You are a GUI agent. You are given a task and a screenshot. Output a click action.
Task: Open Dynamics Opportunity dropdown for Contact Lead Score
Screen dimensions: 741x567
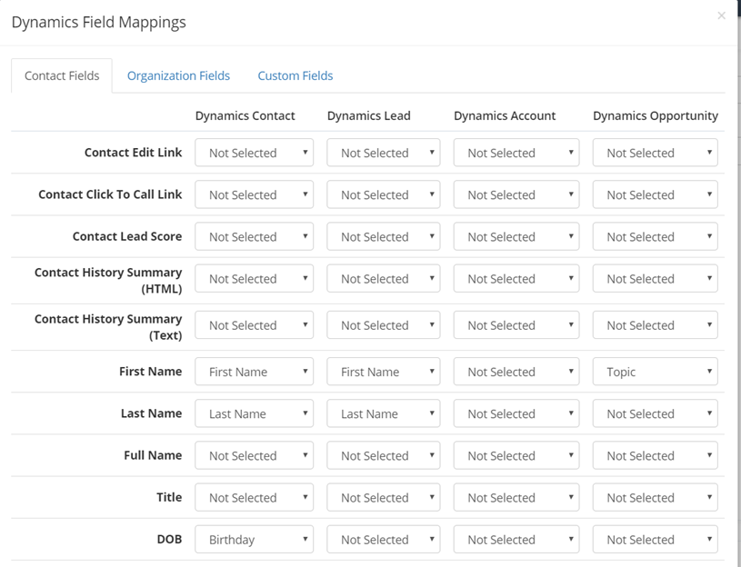pyautogui.click(x=656, y=236)
